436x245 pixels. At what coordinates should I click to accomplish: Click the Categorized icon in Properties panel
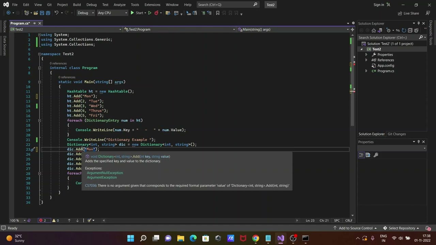pos(361,155)
